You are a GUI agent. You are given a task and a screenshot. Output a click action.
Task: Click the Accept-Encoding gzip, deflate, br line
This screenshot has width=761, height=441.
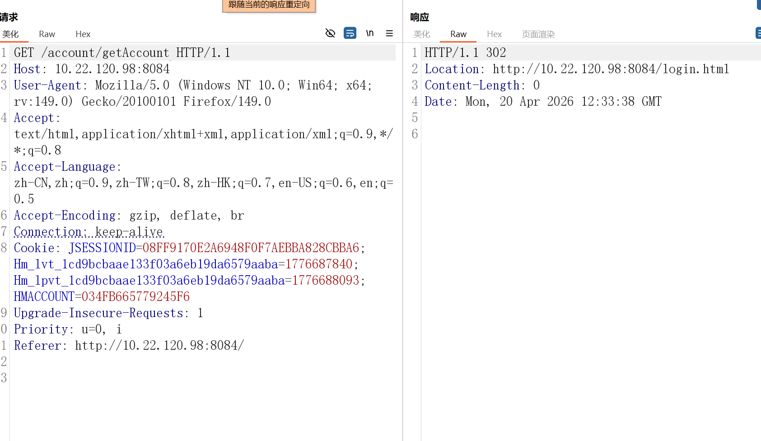pyautogui.click(x=129, y=216)
